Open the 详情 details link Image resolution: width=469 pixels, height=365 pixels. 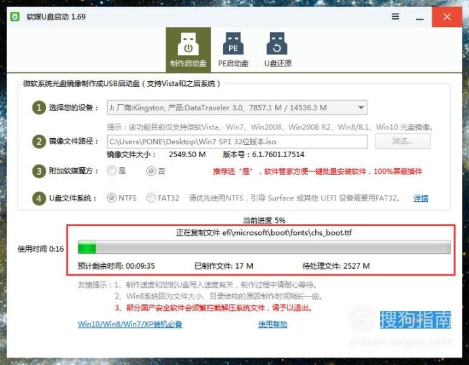click(421, 198)
